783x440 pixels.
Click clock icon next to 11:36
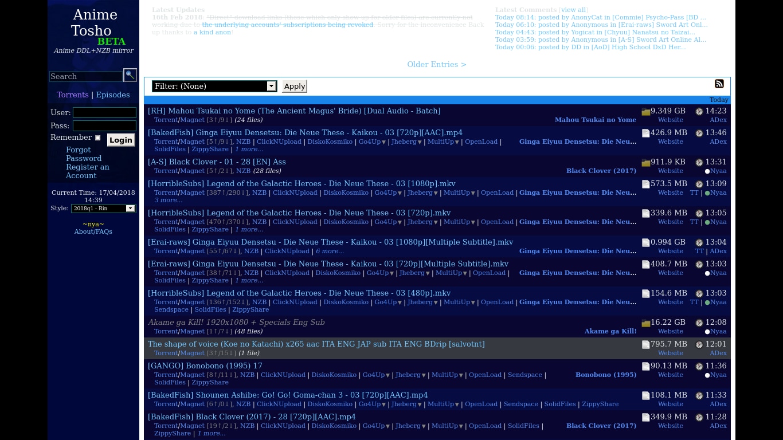699,367
